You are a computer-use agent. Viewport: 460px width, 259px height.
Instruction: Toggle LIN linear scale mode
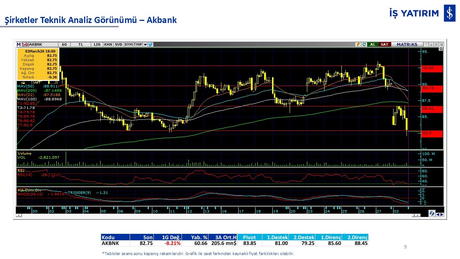[97, 45]
